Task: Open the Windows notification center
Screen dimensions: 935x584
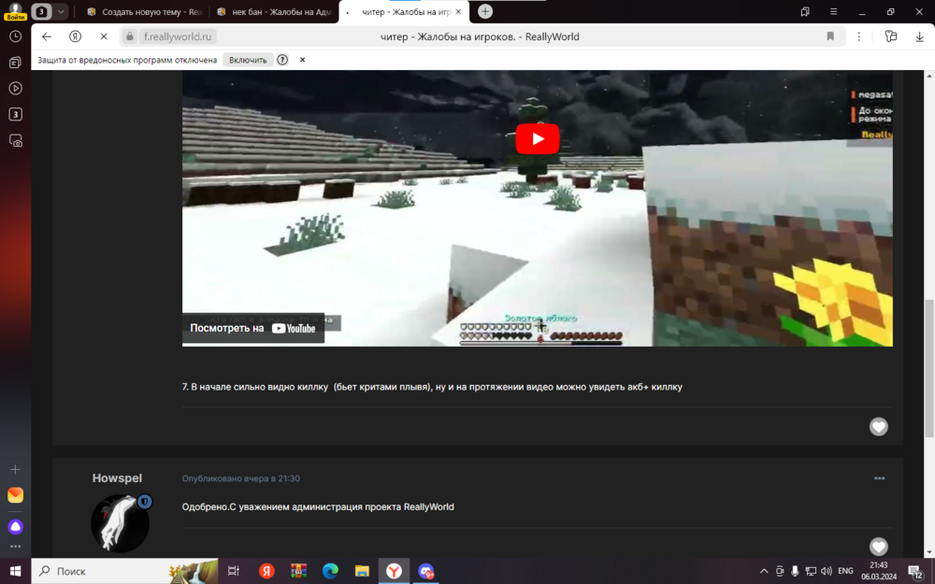Action: click(916, 572)
